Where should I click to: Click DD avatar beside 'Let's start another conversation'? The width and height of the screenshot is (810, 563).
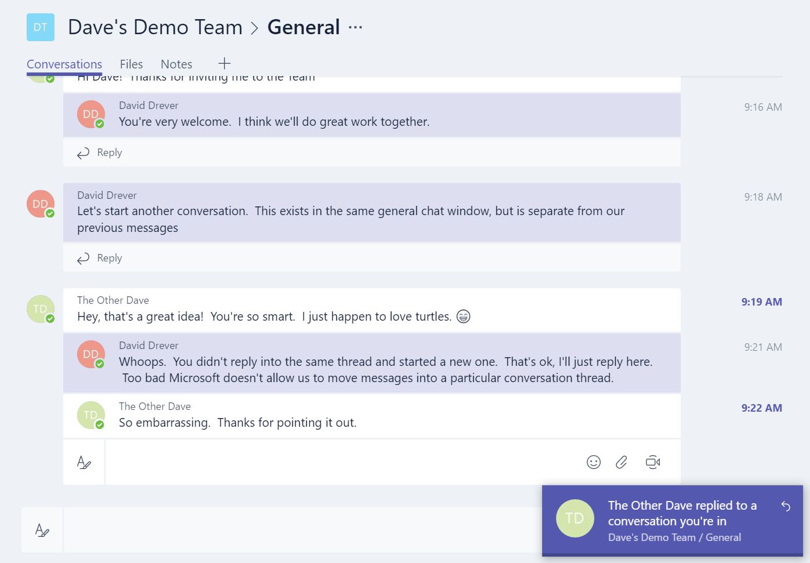(x=41, y=204)
